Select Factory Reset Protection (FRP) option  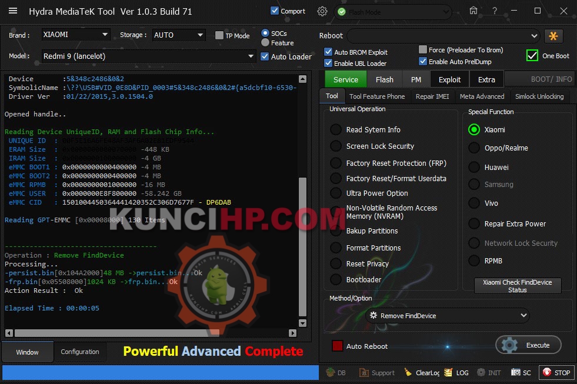(x=336, y=163)
